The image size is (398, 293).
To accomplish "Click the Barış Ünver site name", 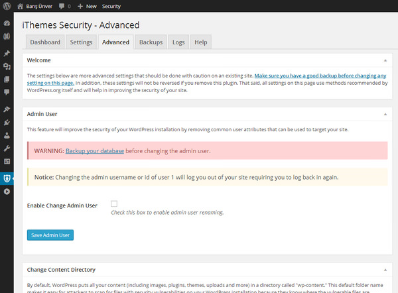I will pyautogui.click(x=39, y=7).
